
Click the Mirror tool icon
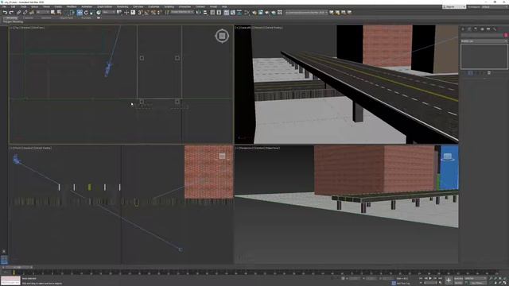pos(198,13)
